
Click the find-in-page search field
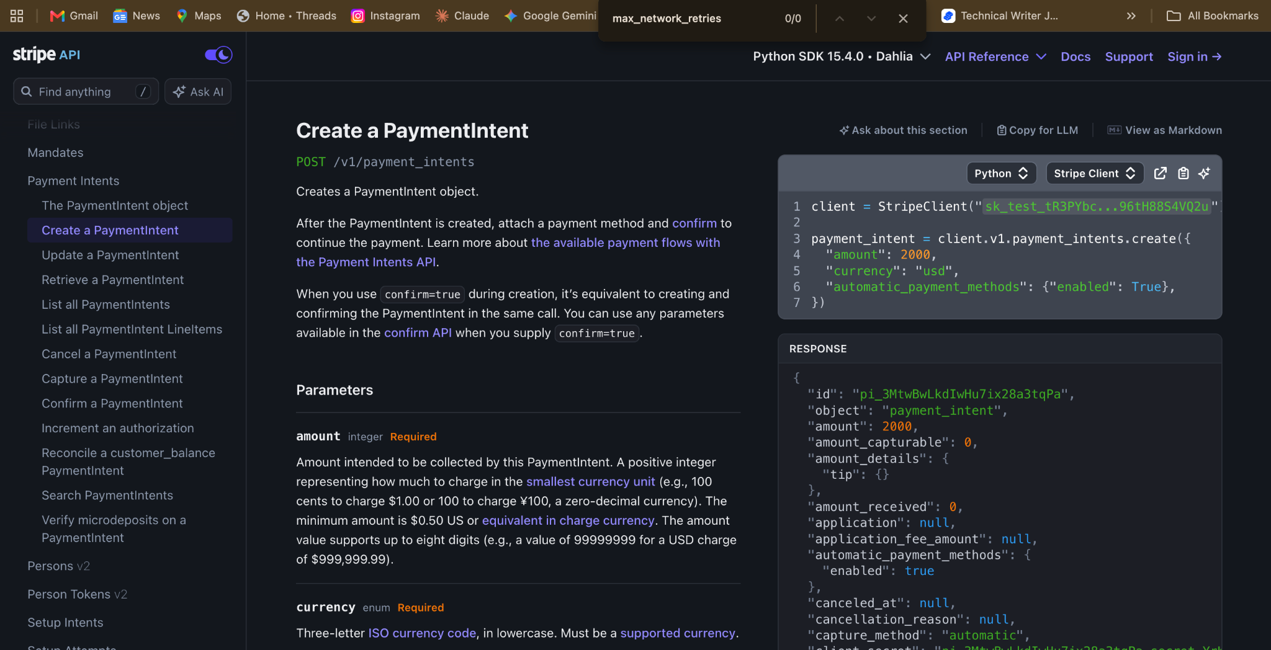click(x=689, y=19)
